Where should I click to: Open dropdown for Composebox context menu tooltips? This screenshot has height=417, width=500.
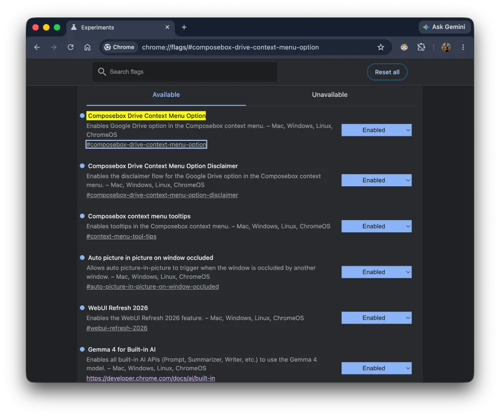pyautogui.click(x=376, y=226)
